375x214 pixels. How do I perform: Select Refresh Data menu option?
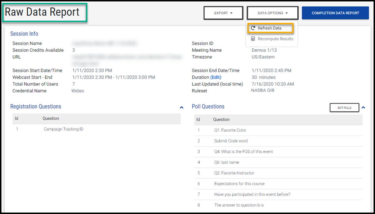point(270,28)
